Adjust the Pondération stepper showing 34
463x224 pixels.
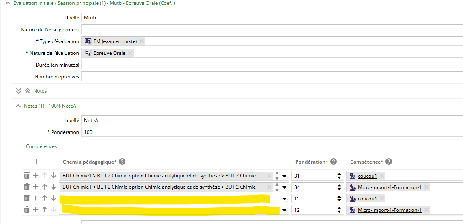click(x=339, y=187)
